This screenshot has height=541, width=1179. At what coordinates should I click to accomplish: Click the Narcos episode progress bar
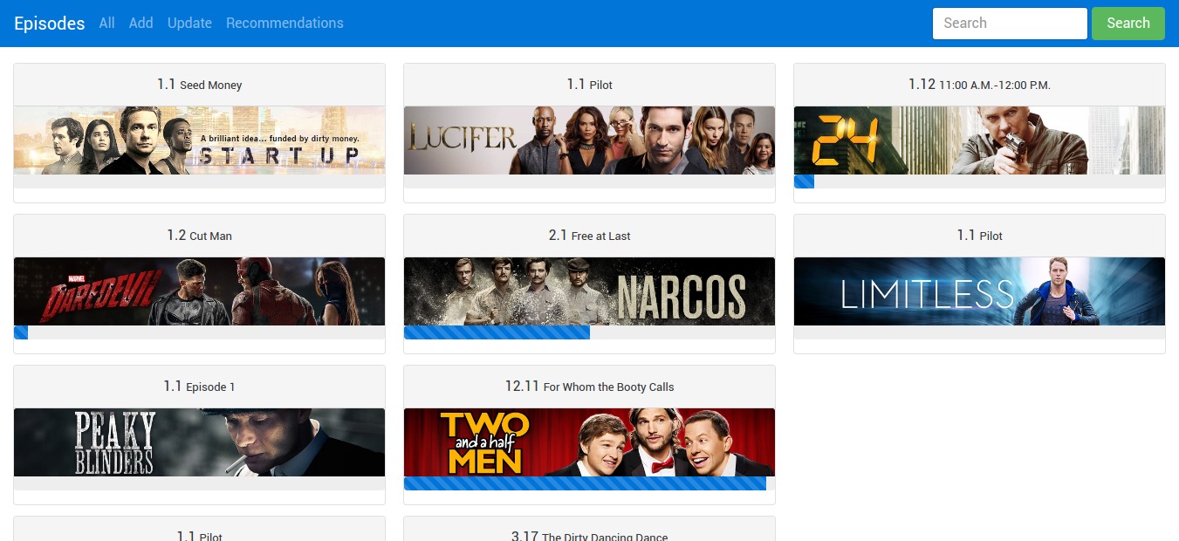click(x=589, y=332)
